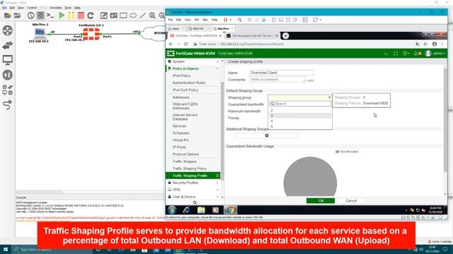The image size is (453, 254).
Task: Start all nodes with the green play icon in GNS3
Action: coord(62,16)
